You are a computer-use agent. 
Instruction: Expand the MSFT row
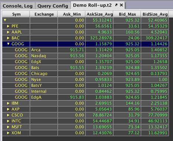click(x=8, y=127)
